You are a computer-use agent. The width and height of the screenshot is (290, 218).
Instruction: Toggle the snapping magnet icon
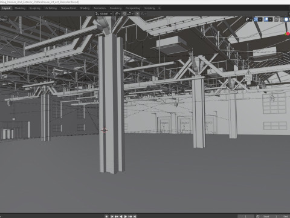[x=124, y=14]
